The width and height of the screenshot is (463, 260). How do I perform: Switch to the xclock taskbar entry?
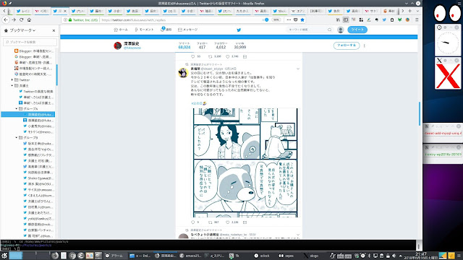(262, 256)
